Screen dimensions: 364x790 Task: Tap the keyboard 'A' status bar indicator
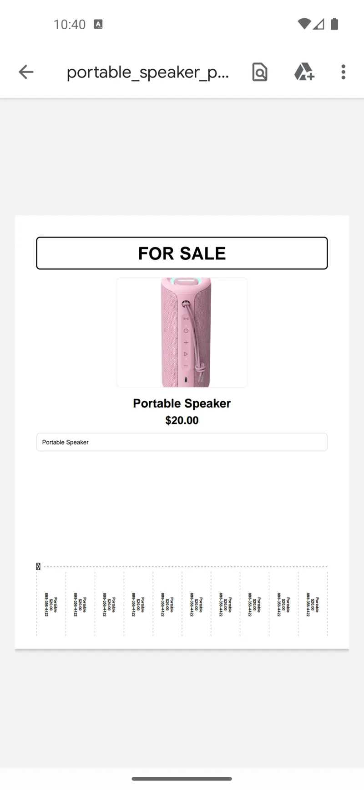pos(98,24)
